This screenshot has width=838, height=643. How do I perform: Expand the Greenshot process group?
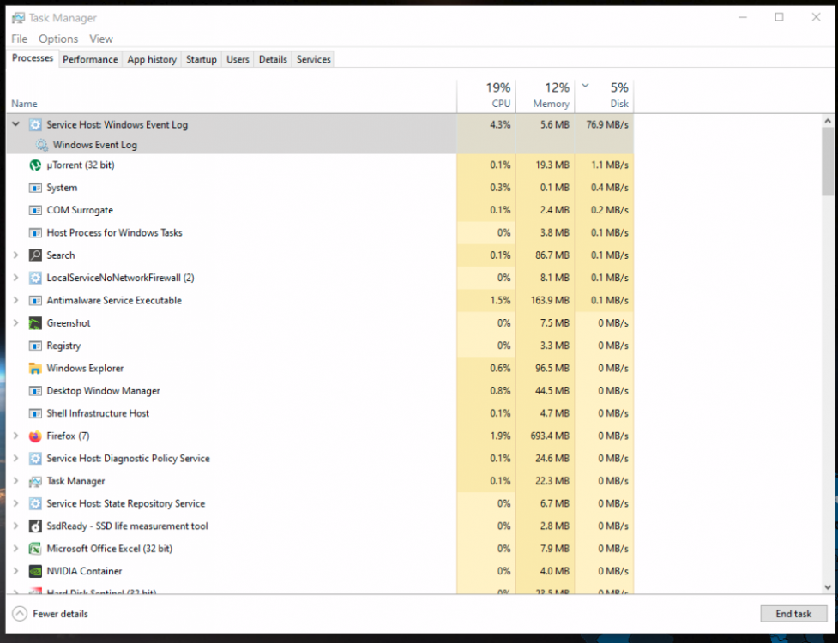point(16,322)
